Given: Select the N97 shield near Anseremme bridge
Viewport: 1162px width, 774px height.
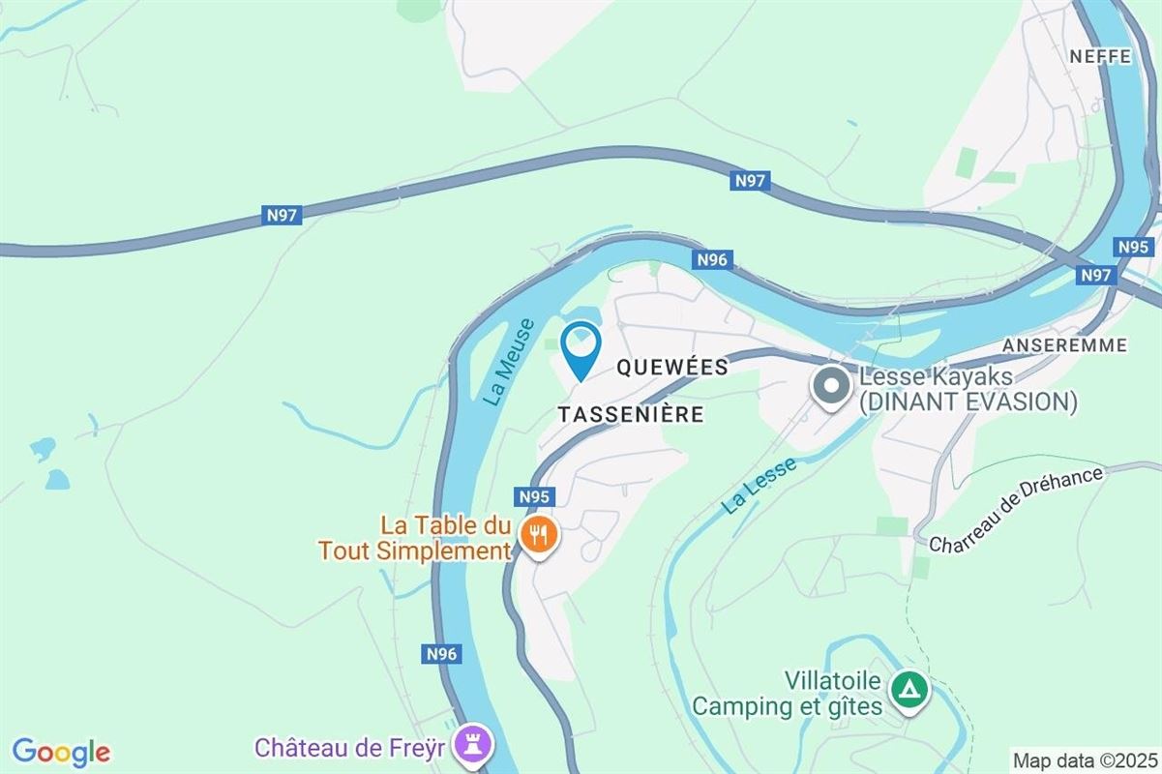Looking at the screenshot, I should [1095, 276].
